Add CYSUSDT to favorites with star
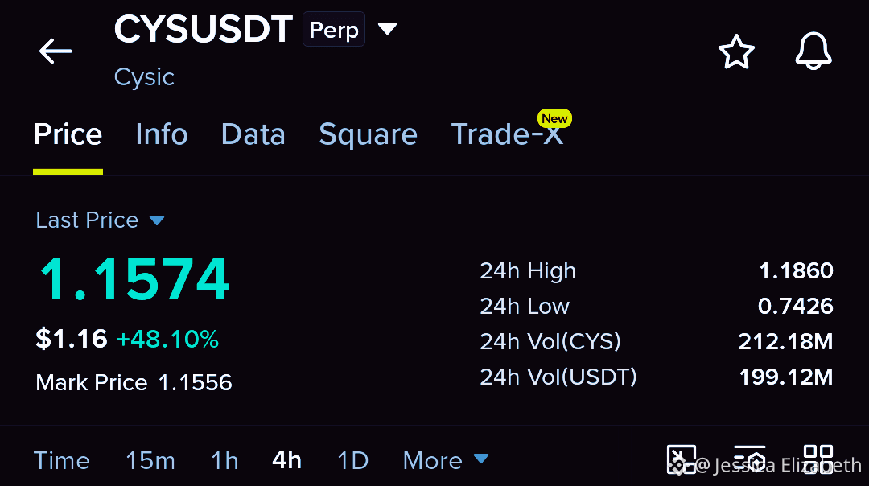This screenshot has height=486, width=869. [x=736, y=51]
